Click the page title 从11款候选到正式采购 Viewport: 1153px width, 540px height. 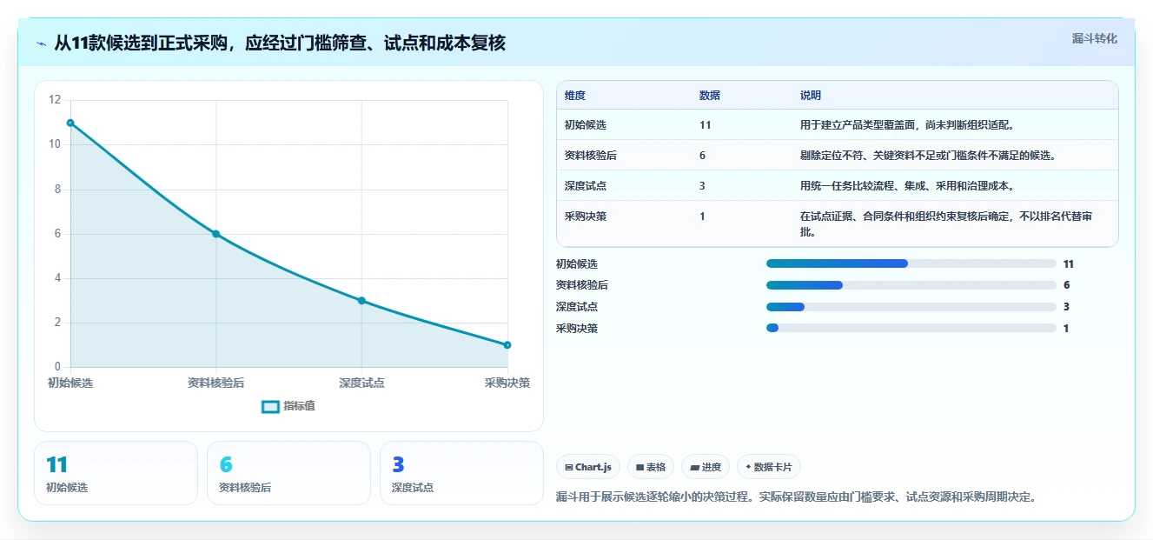[280, 43]
